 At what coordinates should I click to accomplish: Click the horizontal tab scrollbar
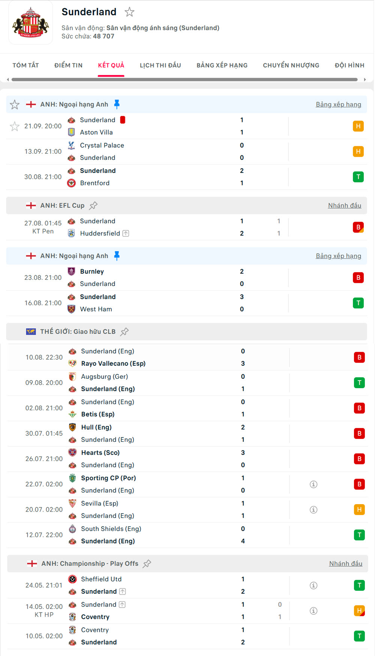coord(184,80)
